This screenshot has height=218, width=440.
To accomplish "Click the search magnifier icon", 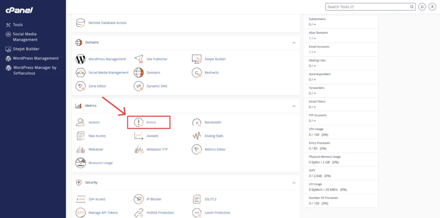I will [412, 7].
